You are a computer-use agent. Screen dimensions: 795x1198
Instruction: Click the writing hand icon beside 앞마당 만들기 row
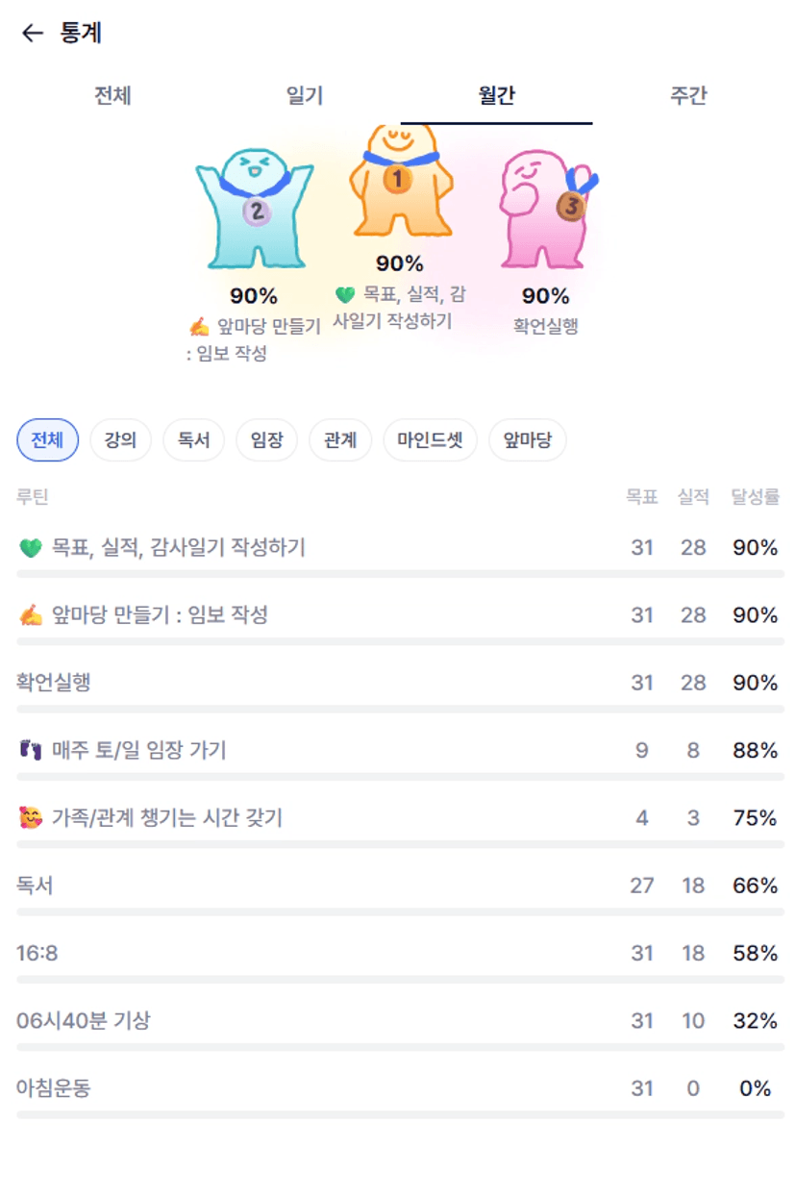tap(31, 615)
